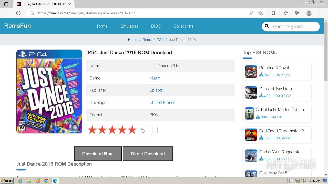Rate three stars on the rating

tap(112, 130)
